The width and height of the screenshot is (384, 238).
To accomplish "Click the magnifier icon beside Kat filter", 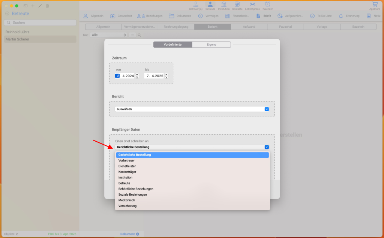I will [139, 35].
